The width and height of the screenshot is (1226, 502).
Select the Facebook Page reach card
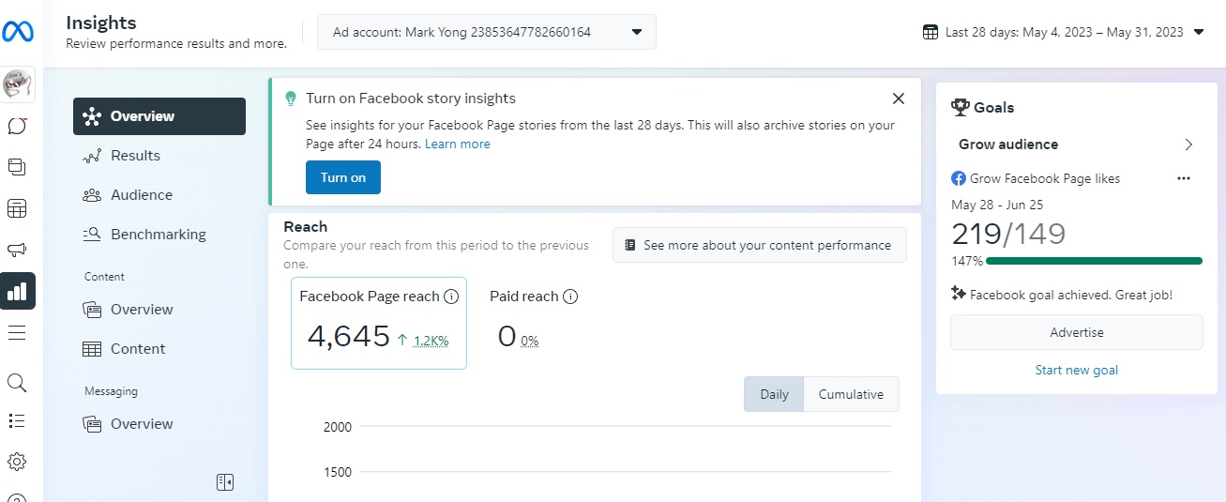[379, 323]
